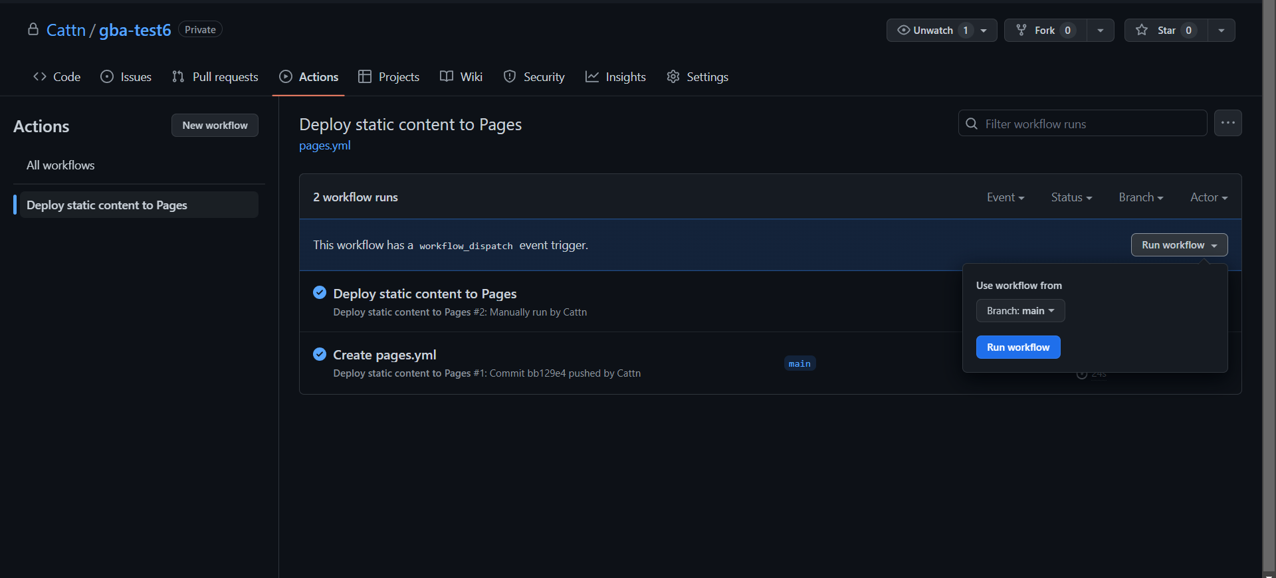This screenshot has height=578, width=1276.
Task: Click the success checkmark on run #2
Action: click(x=320, y=293)
